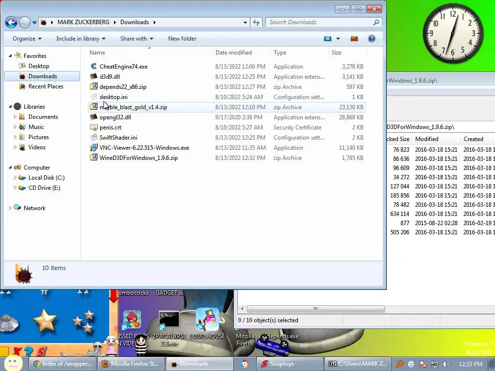Click the Action Center flag tray icon
This screenshot has height=371, width=495.
422,364
